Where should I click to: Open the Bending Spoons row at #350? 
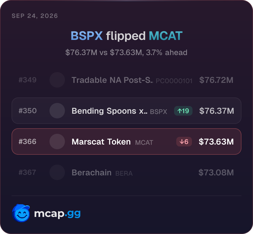point(127,111)
